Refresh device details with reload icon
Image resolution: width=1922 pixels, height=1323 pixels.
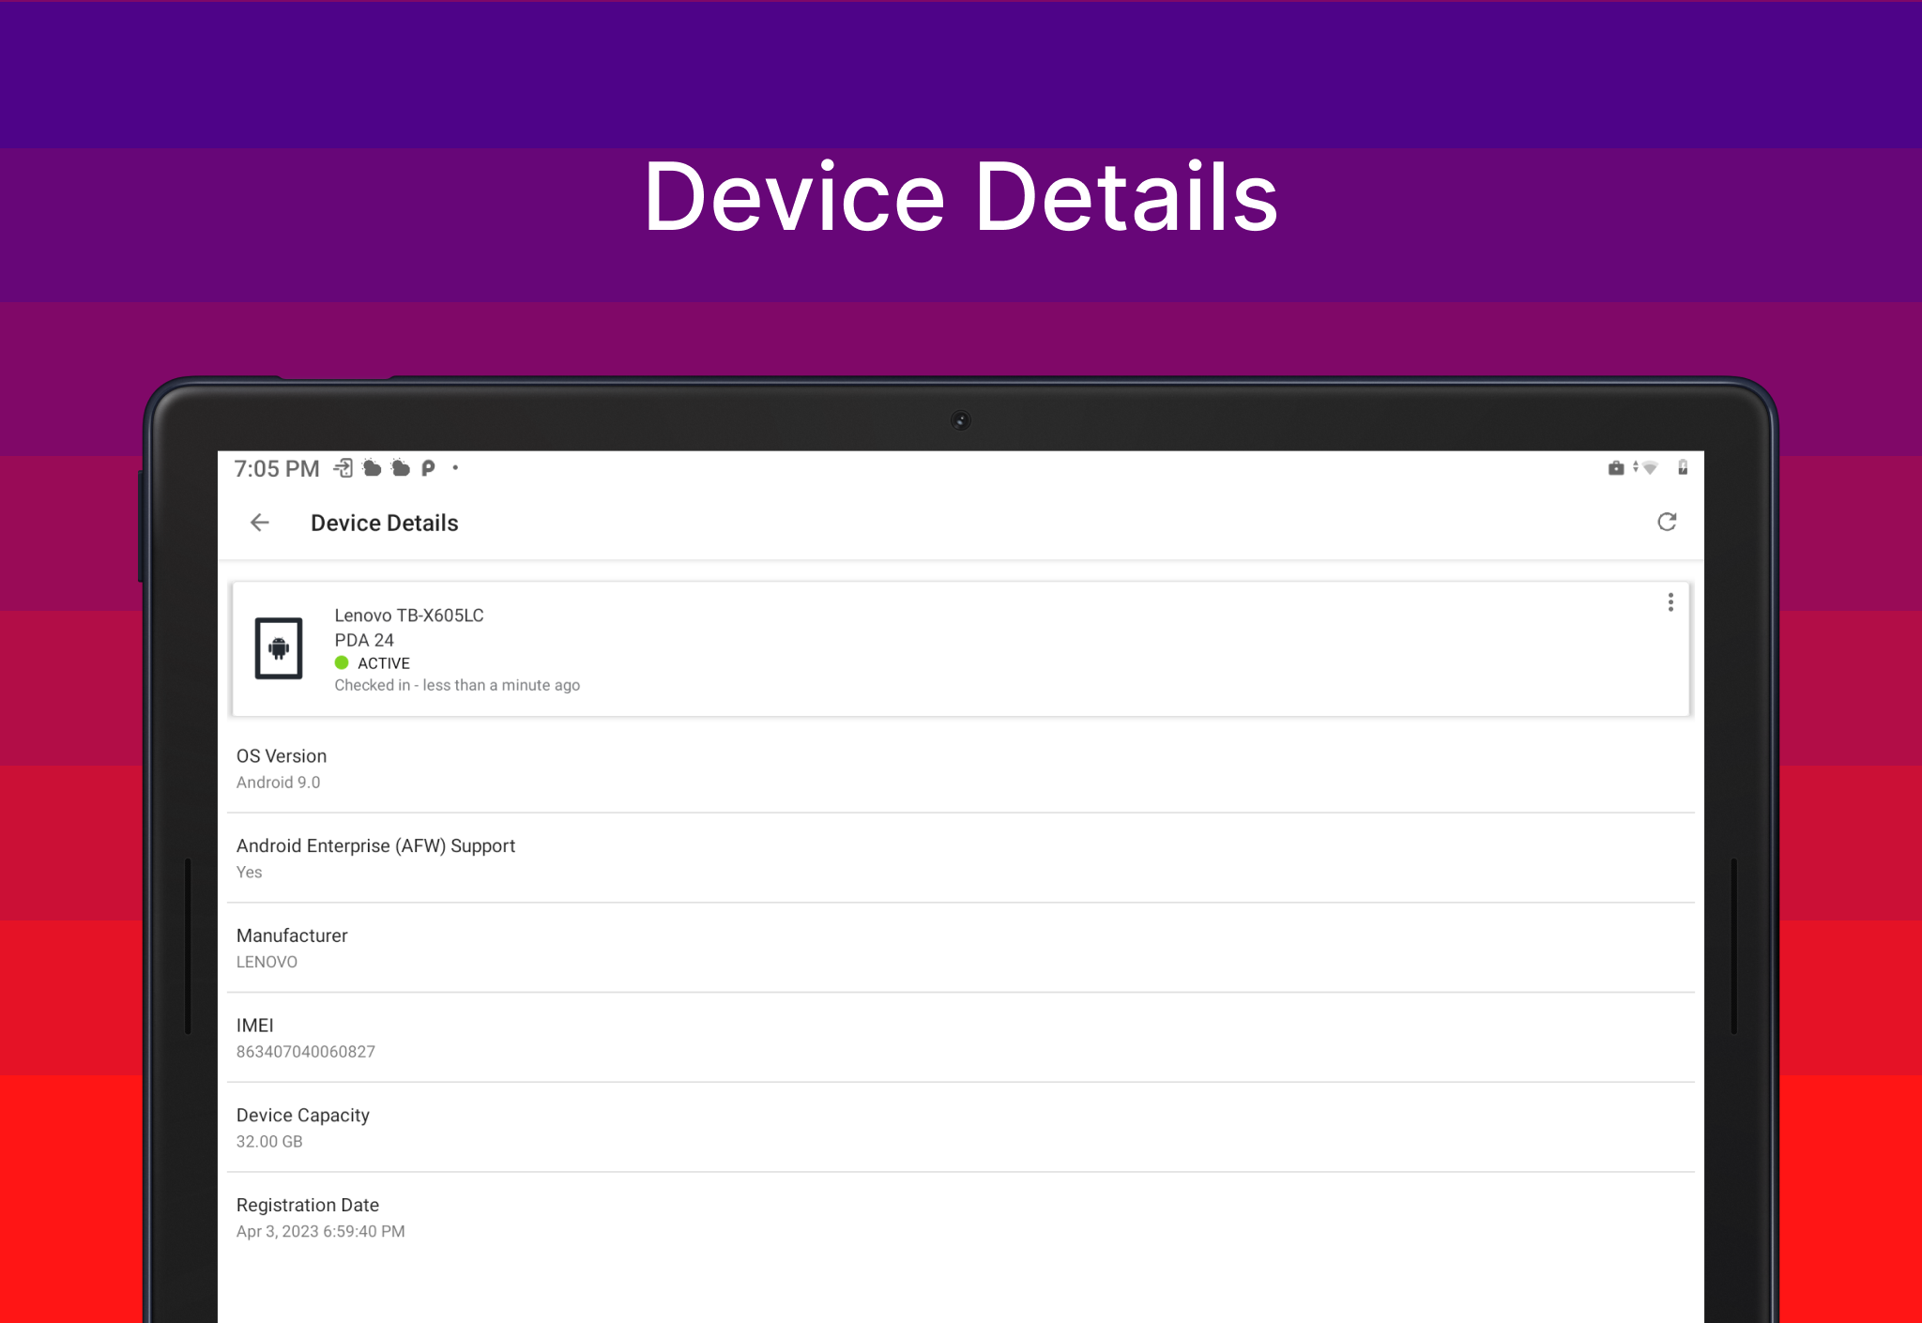point(1667,522)
